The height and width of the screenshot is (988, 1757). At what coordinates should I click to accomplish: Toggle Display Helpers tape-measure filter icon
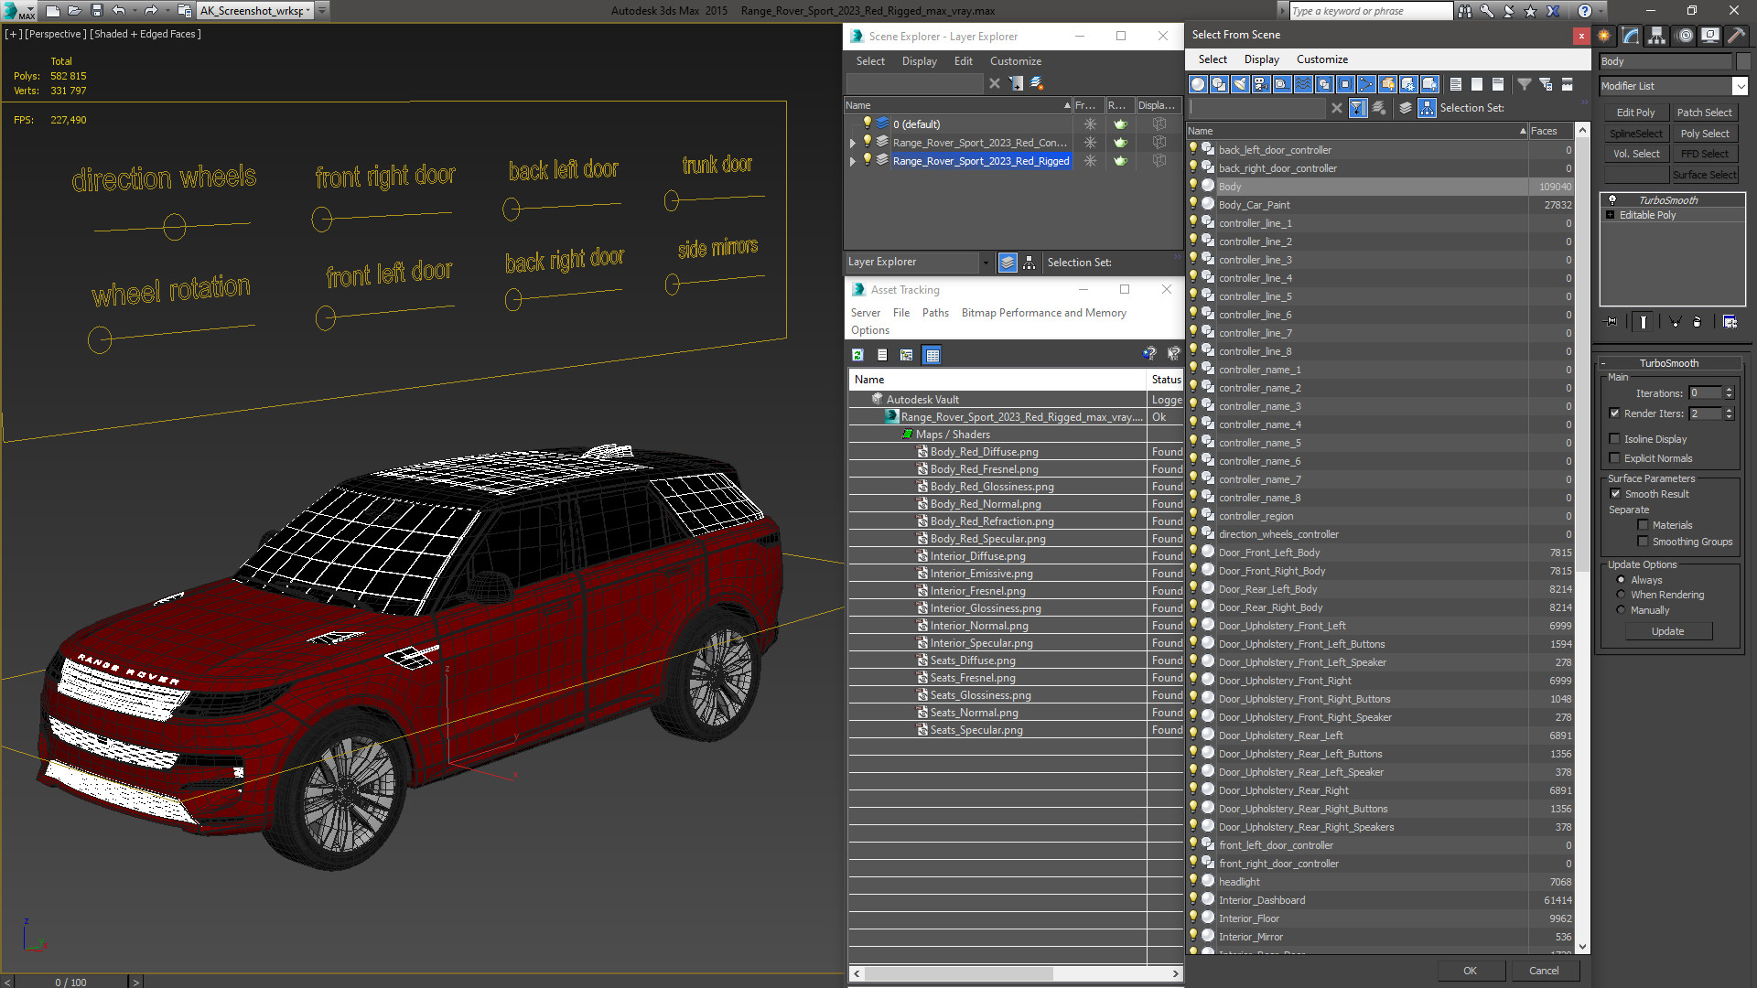(1282, 84)
